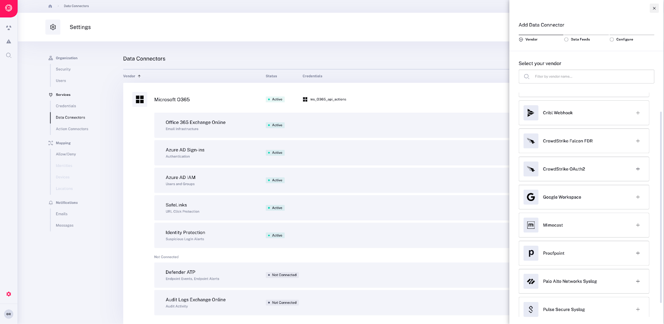This screenshot has width=664, height=324.
Task: Add Pulse Secure Syslog with plus icon
Action: 638,309
